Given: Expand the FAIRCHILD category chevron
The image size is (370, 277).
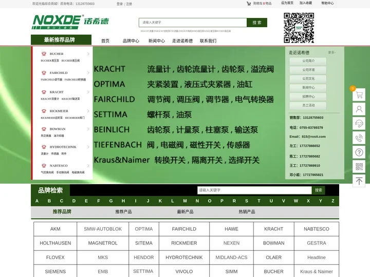Looking at the screenshot, I should click(88, 73).
